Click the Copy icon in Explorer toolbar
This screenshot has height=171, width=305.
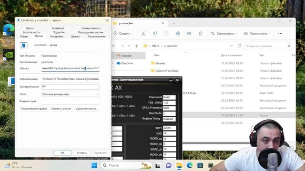point(155,34)
